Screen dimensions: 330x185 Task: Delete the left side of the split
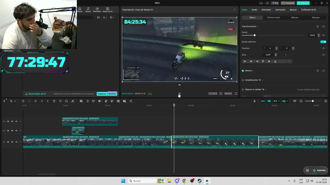(x=42, y=101)
